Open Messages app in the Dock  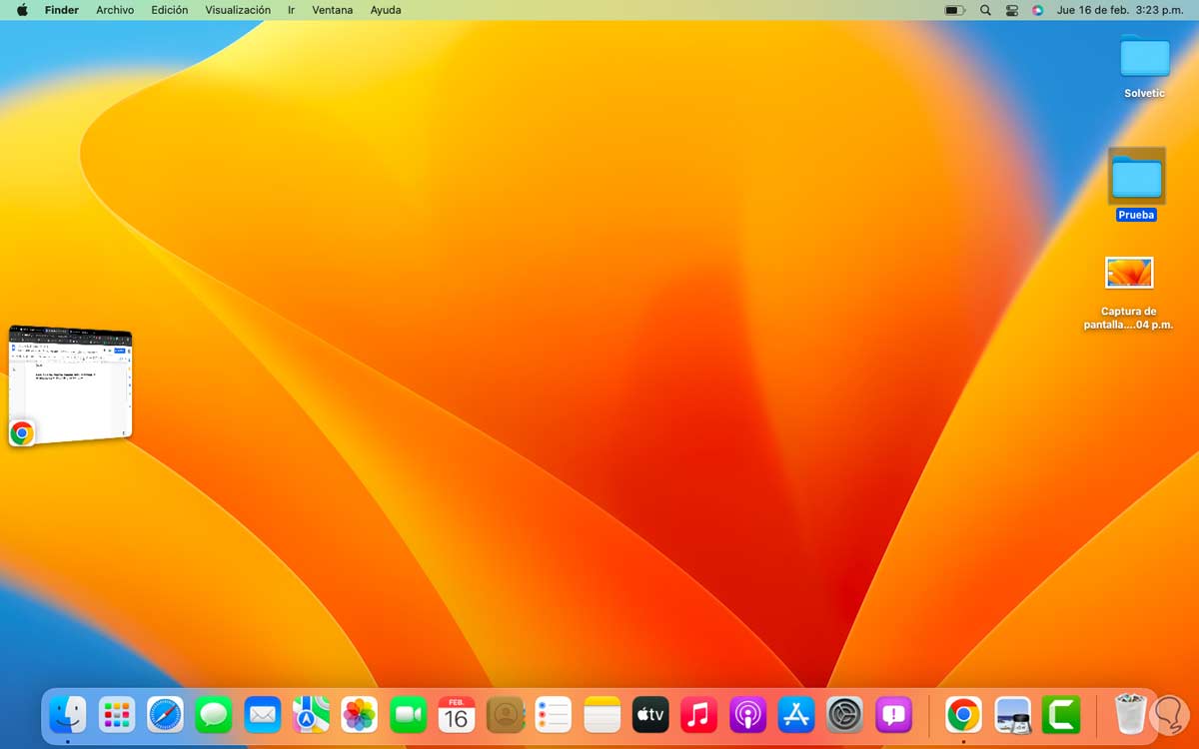coord(214,715)
